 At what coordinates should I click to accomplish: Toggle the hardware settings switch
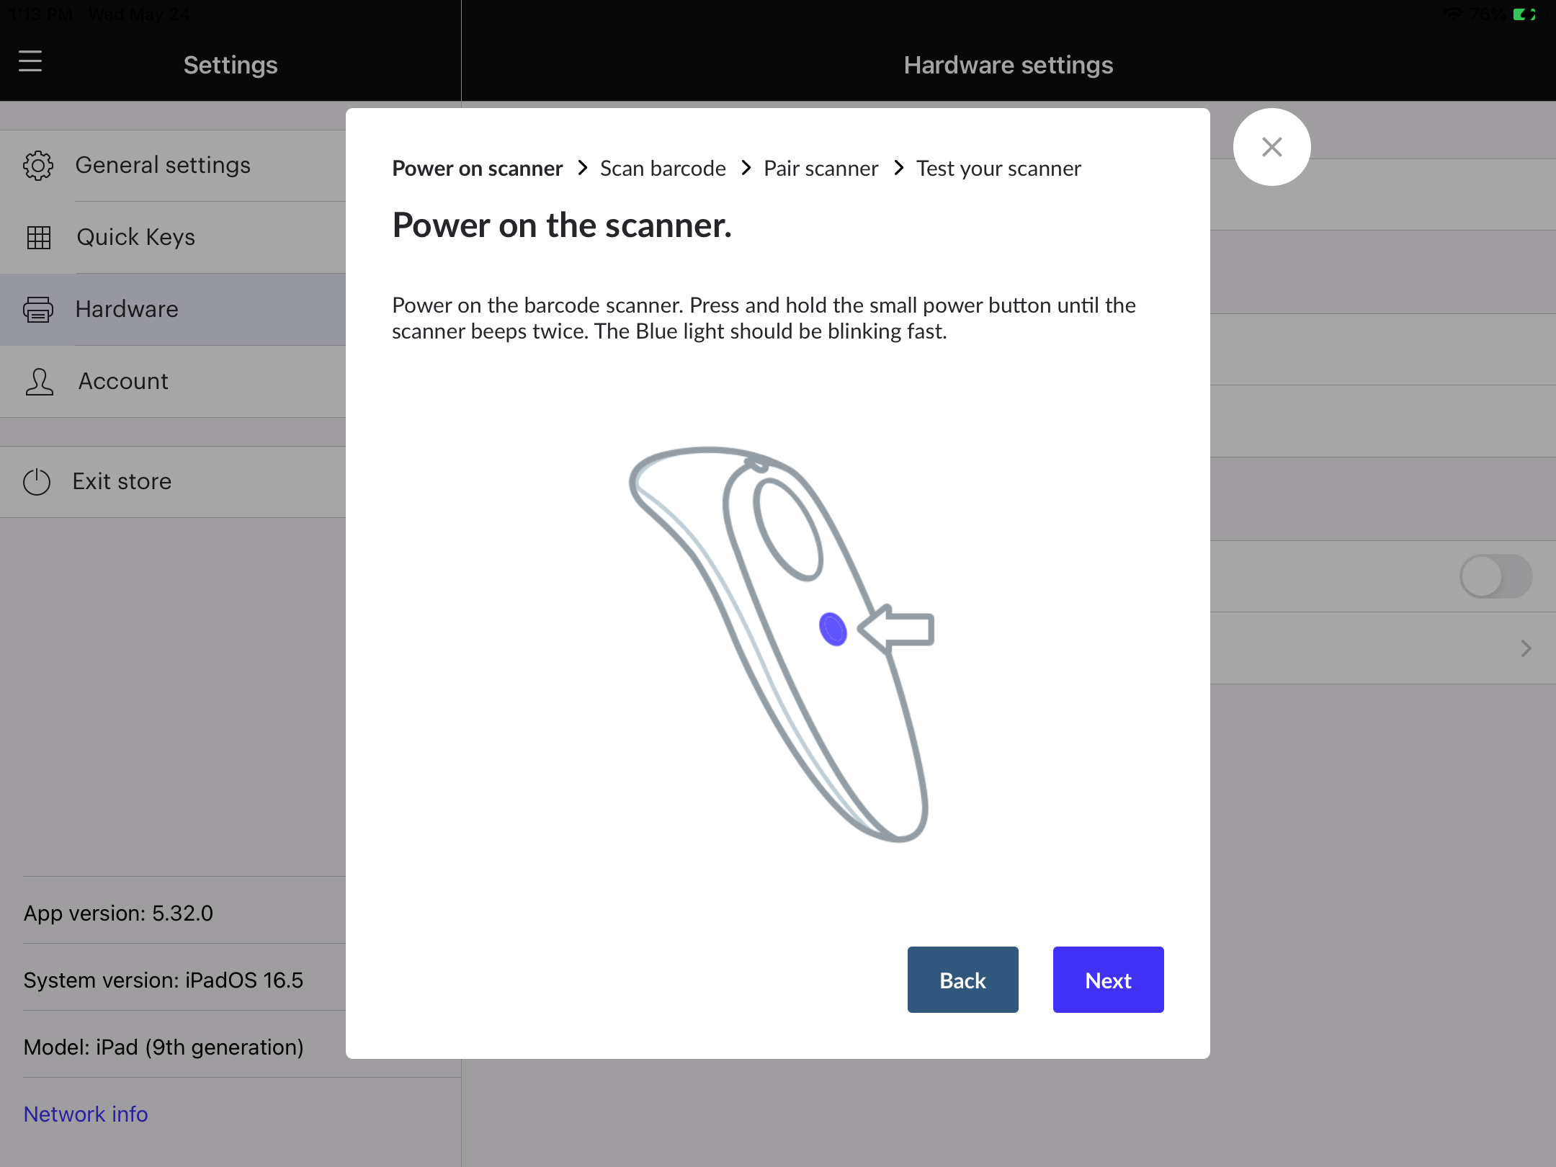tap(1495, 576)
